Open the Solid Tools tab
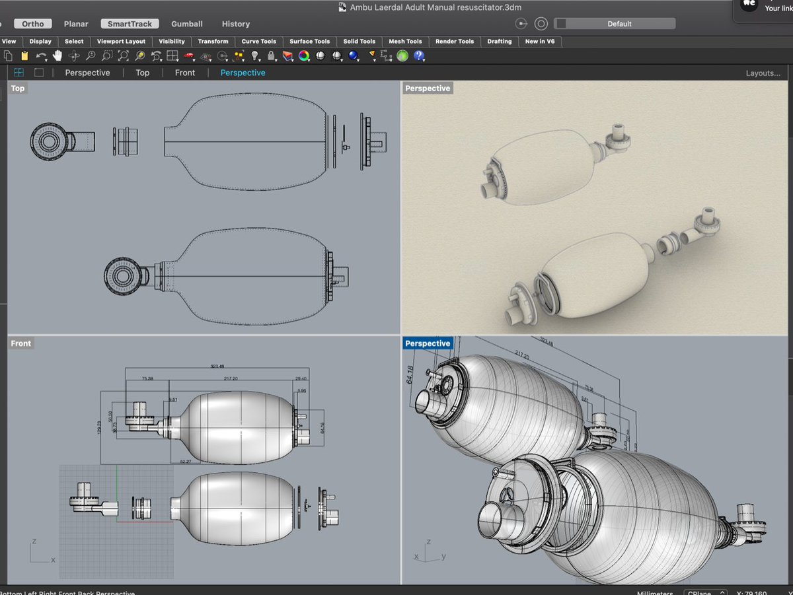 pyautogui.click(x=359, y=41)
